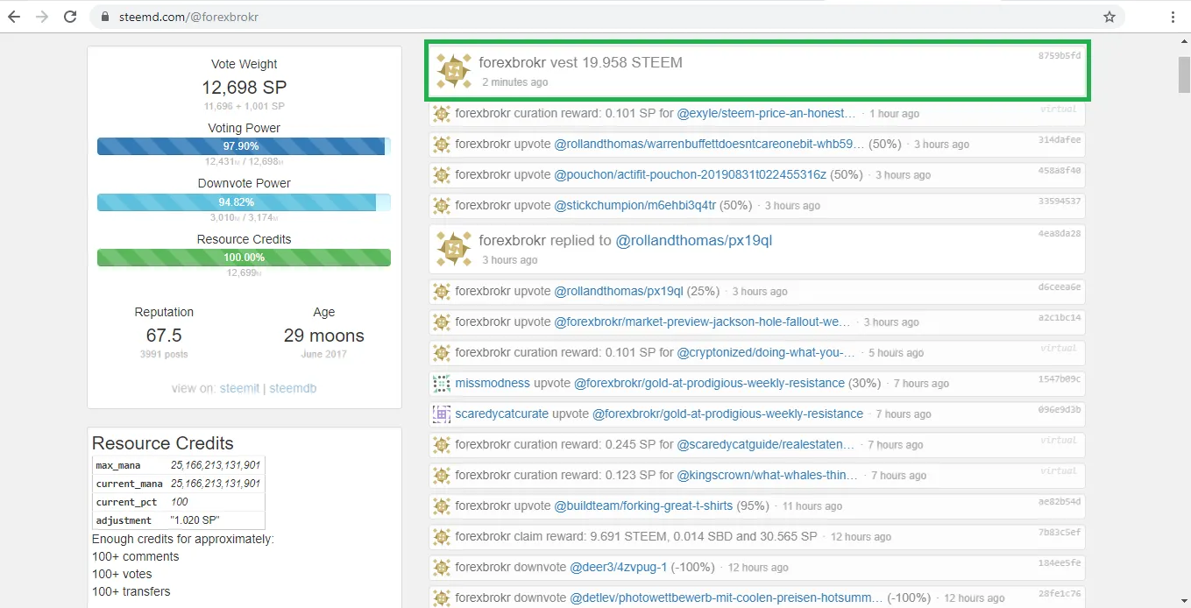Open the replied-to @rollandthomas/px19ql link
This screenshot has height=608, width=1191.
click(x=694, y=240)
